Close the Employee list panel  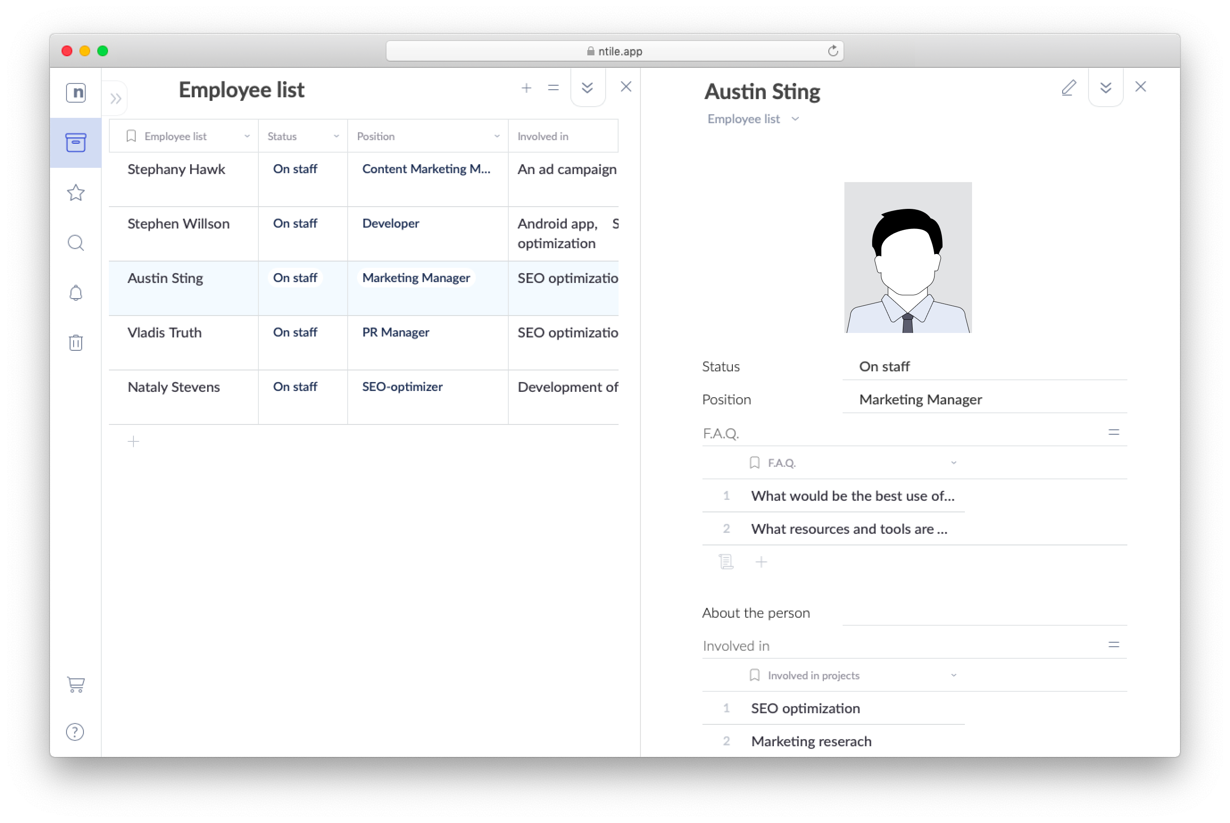pyautogui.click(x=626, y=87)
